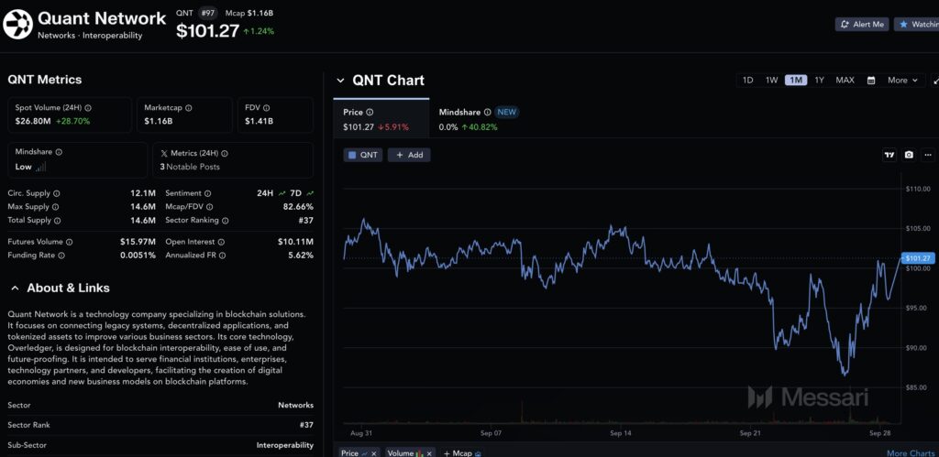Click the Quant Network logo
This screenshot has height=457, width=939.
pos(17,24)
